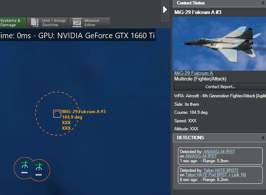
Task: Click the Altitude: XXX text
Action: coord(186,129)
